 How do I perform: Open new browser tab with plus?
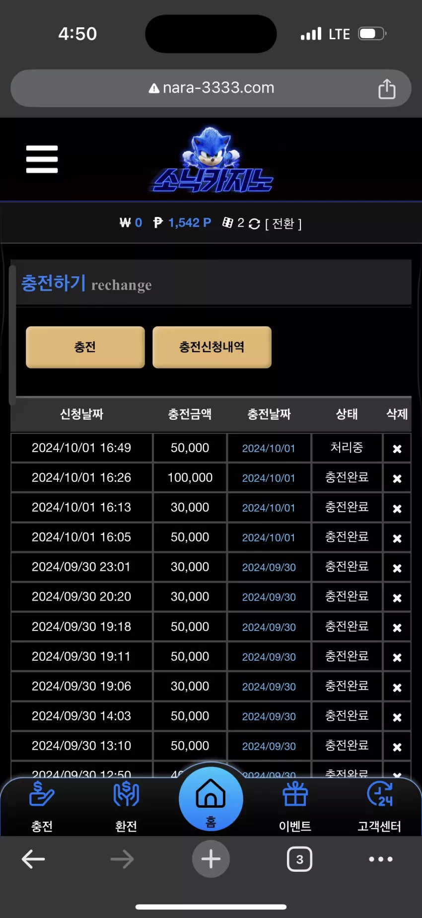(211, 859)
